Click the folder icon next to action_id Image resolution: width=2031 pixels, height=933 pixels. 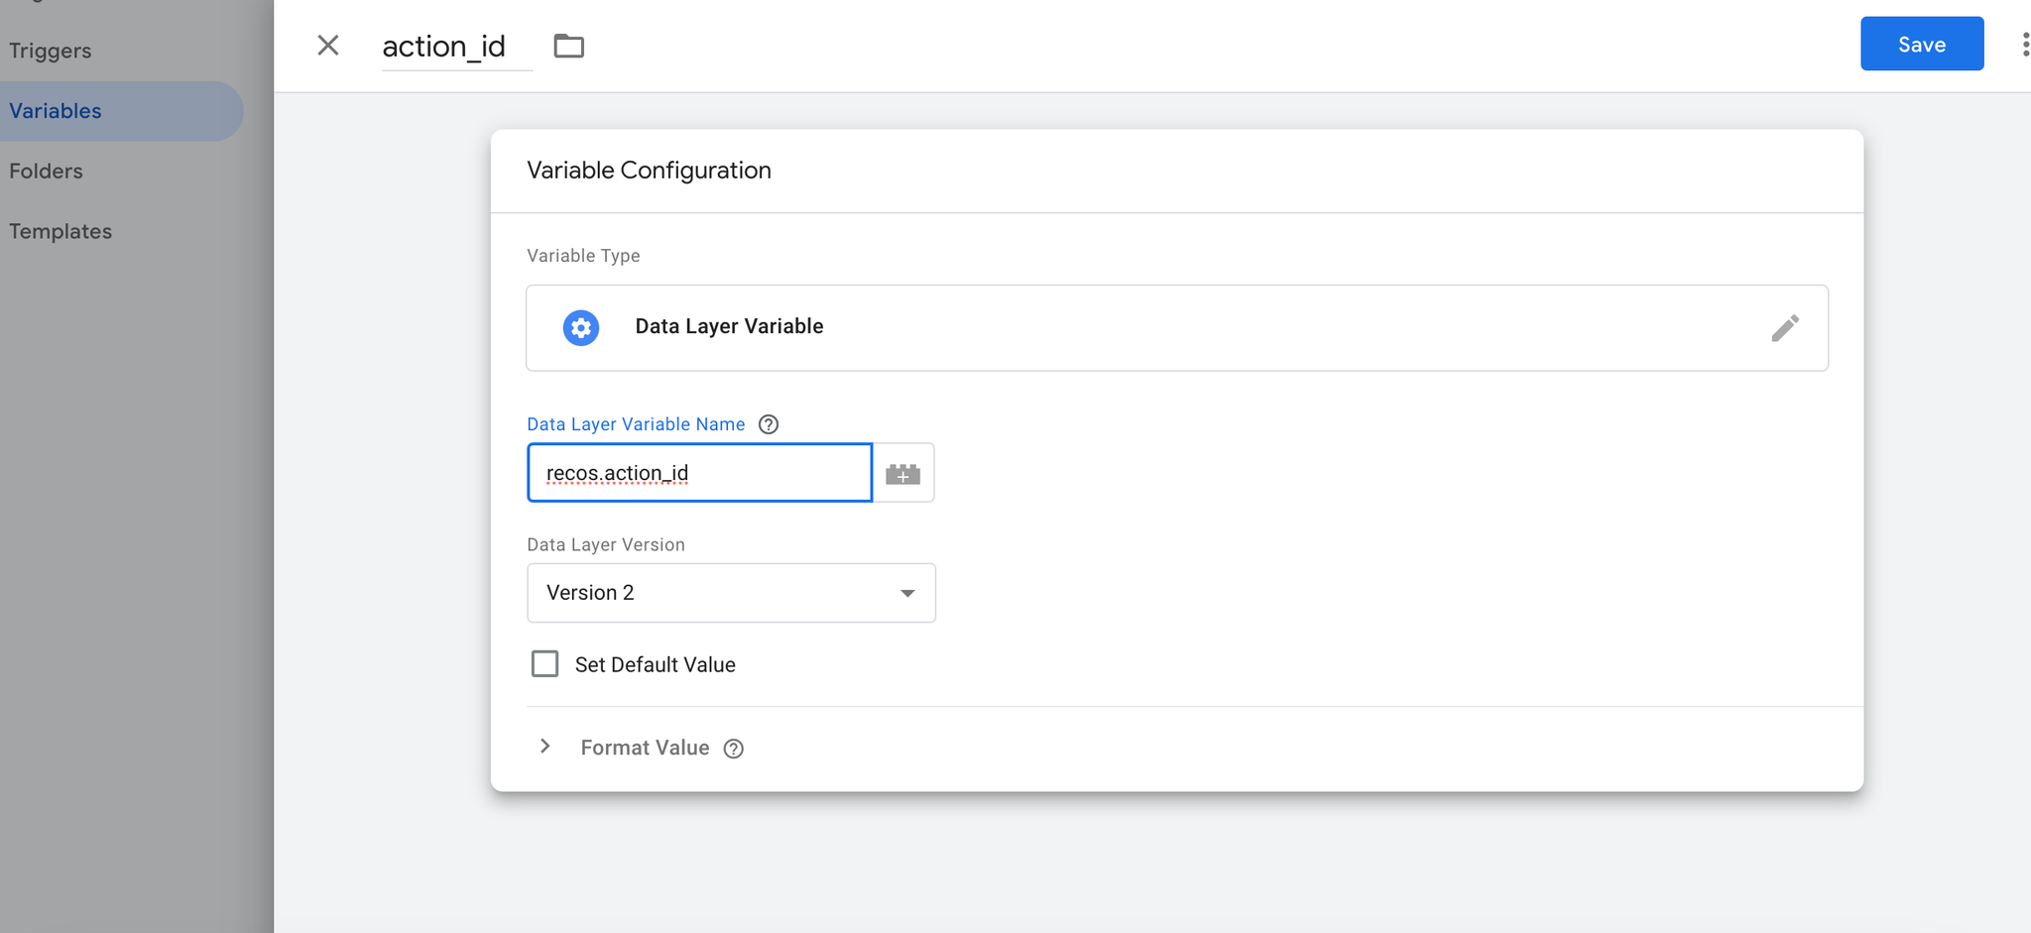(568, 46)
